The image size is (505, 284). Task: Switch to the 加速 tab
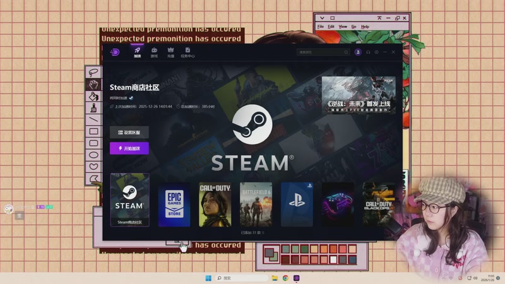[137, 52]
